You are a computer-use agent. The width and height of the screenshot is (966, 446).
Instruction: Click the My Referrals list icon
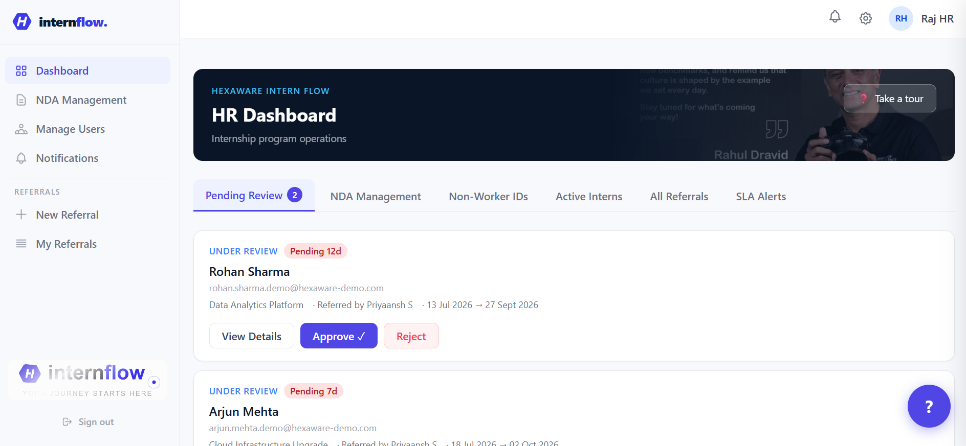tap(21, 244)
